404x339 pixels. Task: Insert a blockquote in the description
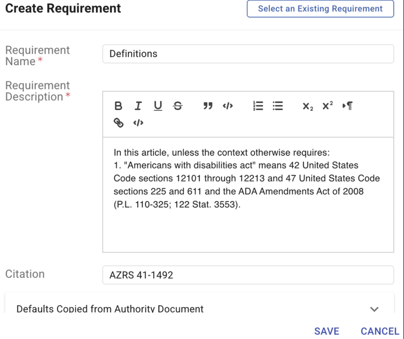208,106
